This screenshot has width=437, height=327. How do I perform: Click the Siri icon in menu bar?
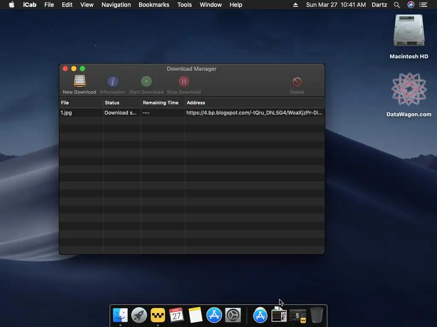pyautogui.click(x=411, y=5)
